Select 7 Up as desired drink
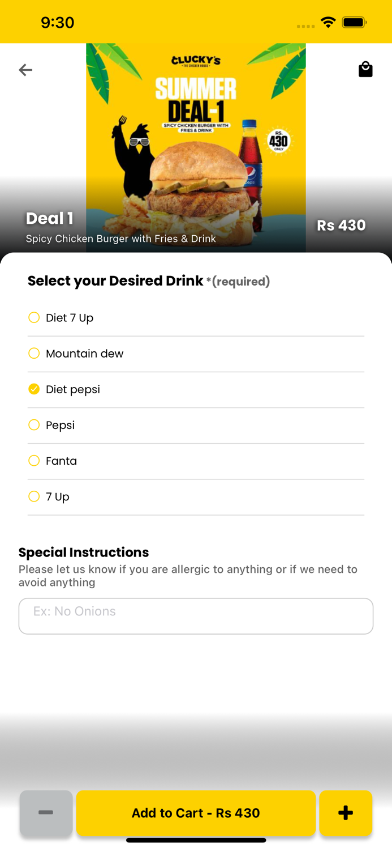The image size is (392, 850). (x=34, y=496)
